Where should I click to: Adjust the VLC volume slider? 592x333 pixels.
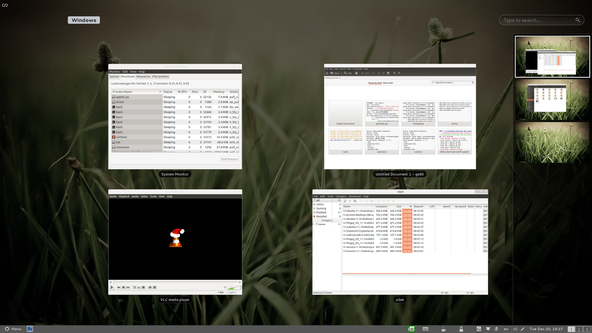point(234,287)
